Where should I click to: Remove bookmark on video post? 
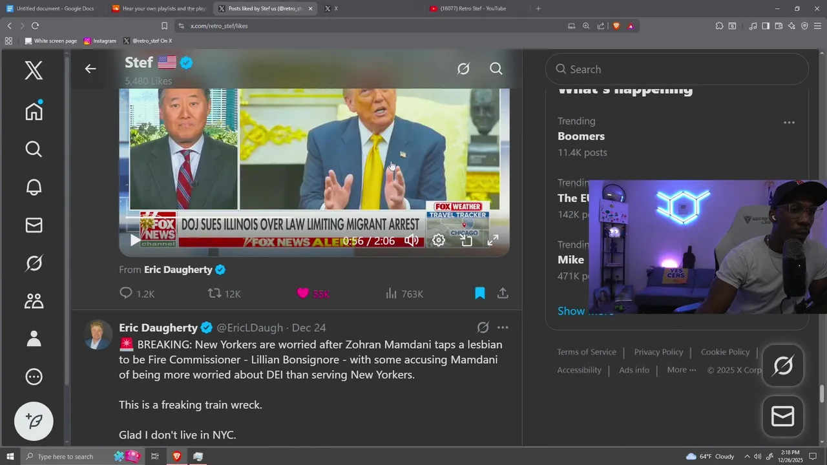[479, 293]
